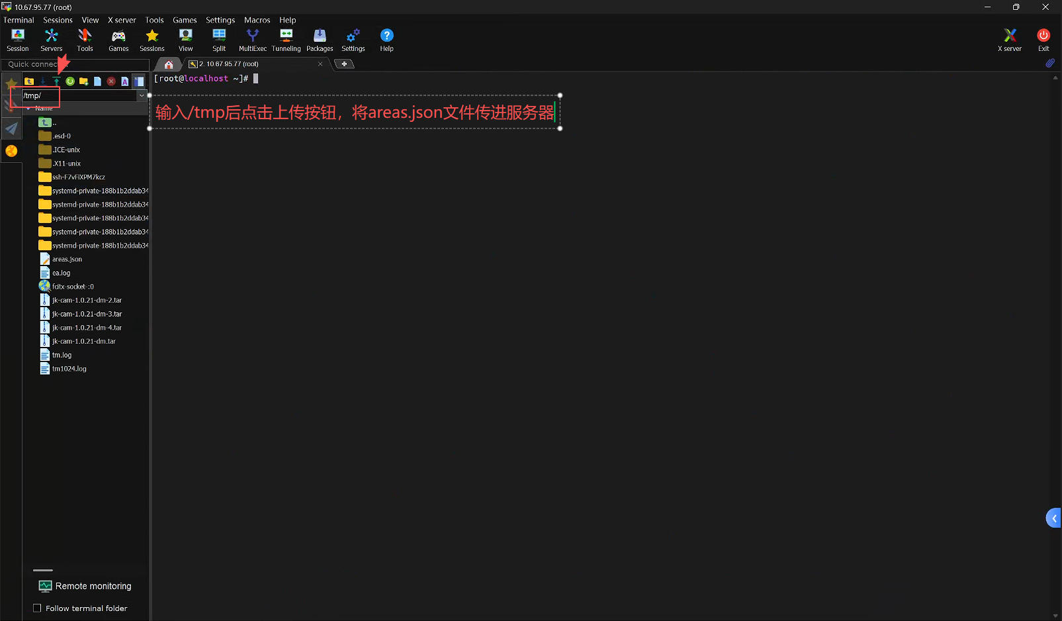
Task: Click the Packages toolbar icon
Action: click(x=320, y=40)
